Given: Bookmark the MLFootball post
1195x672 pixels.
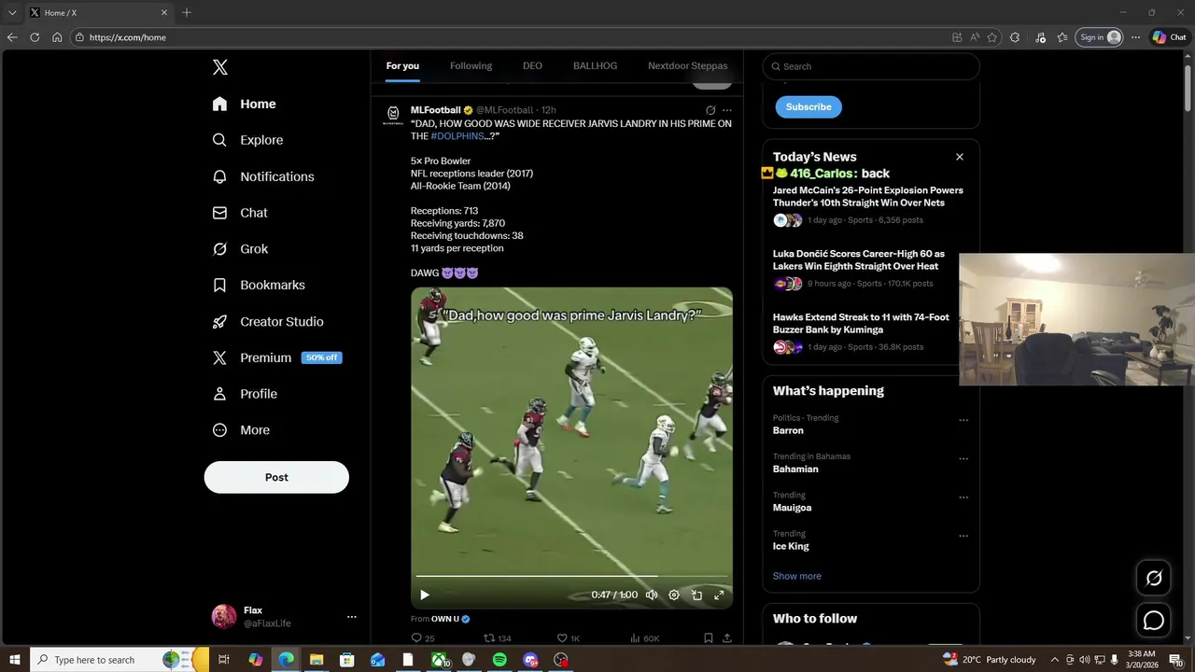Looking at the screenshot, I should [x=709, y=638].
